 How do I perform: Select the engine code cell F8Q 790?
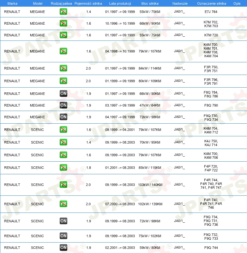click(211, 105)
